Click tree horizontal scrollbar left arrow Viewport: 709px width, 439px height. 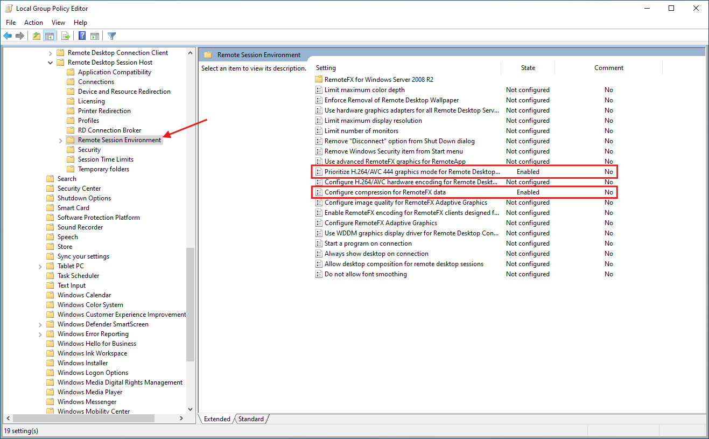click(7, 418)
